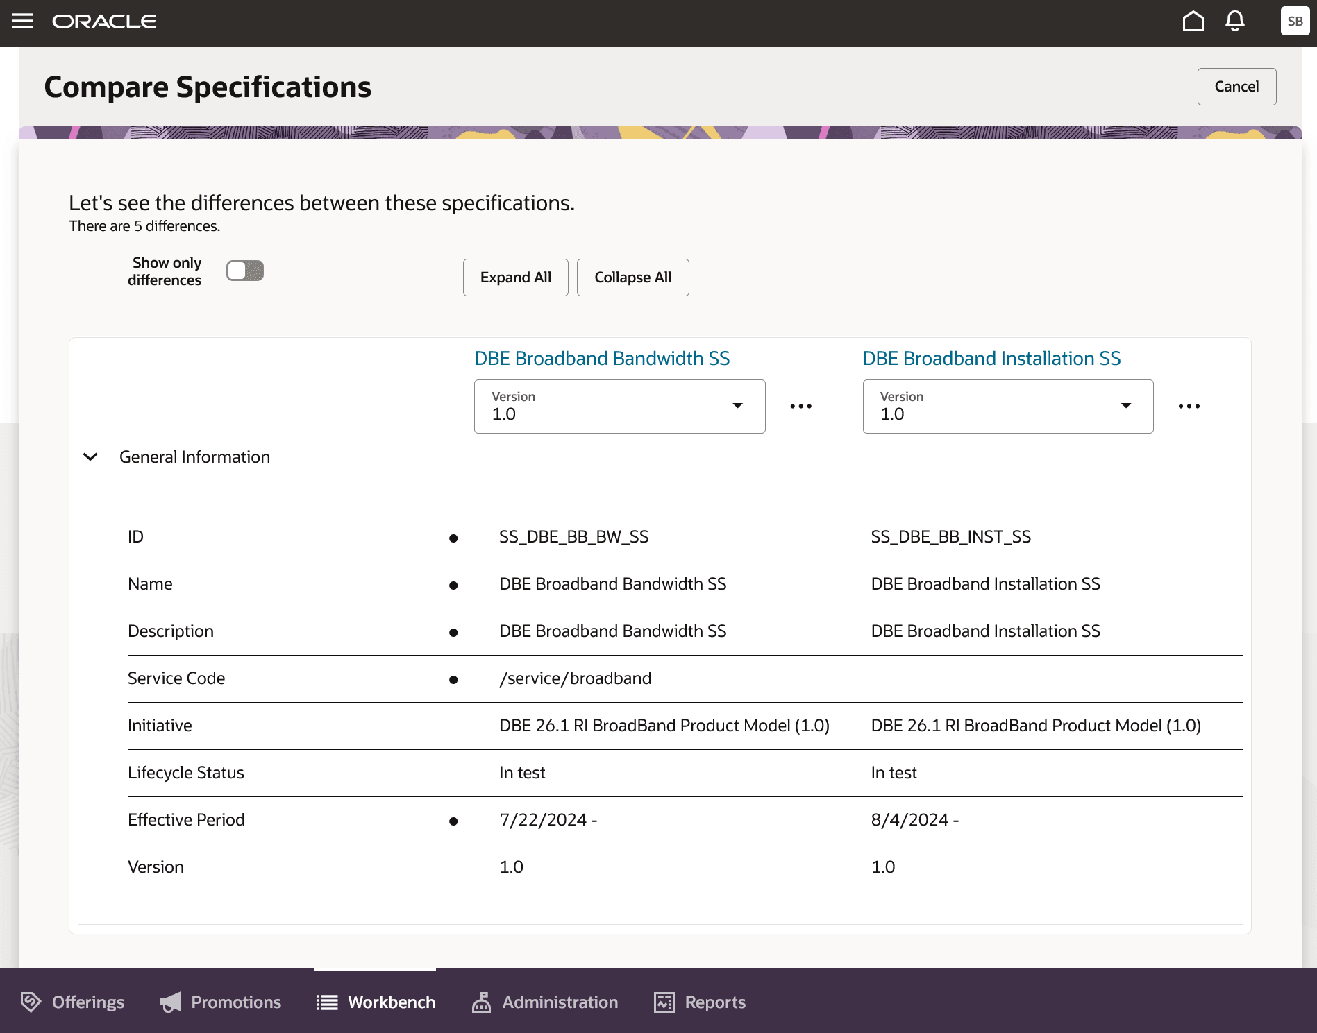The image size is (1317, 1033).
Task: Click the Offerings tag icon
Action: (x=31, y=1002)
